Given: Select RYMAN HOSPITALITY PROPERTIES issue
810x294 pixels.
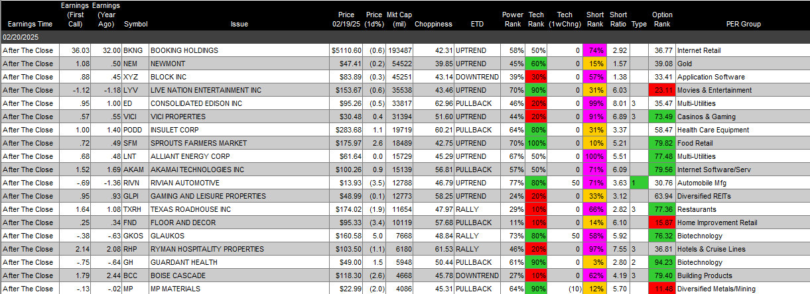Looking at the screenshot, I should (x=208, y=249).
